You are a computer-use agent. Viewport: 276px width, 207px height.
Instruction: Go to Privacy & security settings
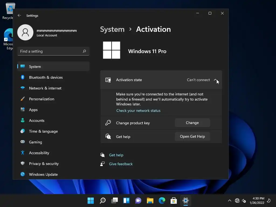53,164
